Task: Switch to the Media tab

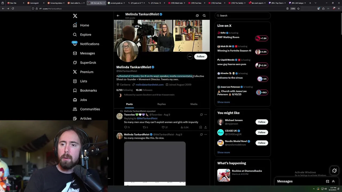Action: pos(194,104)
